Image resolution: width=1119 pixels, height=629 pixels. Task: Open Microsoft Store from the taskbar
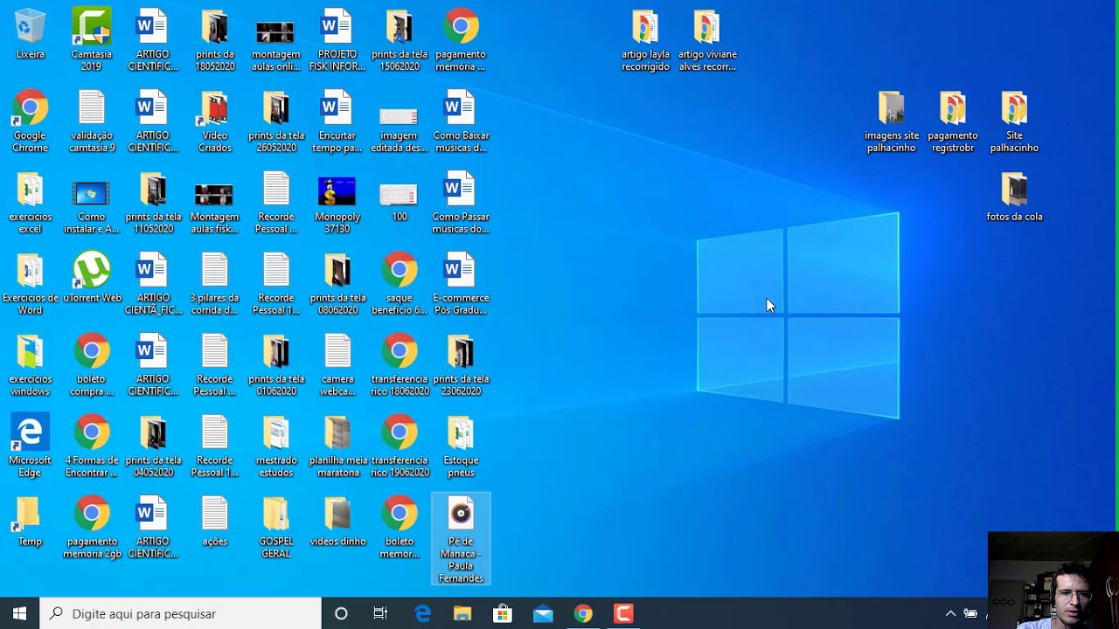[503, 613]
